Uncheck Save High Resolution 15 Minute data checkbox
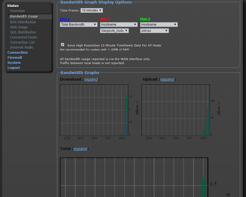The height and width of the screenshot is (197, 246). click(63, 45)
